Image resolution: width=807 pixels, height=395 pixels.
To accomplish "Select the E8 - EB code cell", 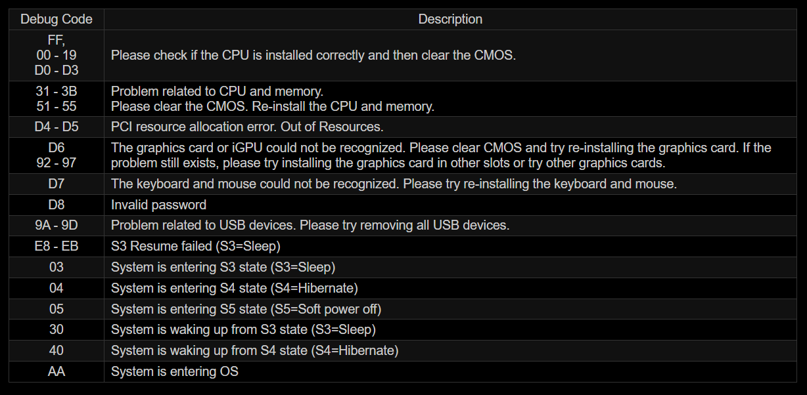I will point(57,247).
